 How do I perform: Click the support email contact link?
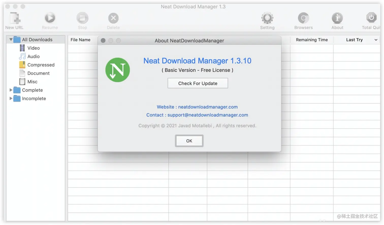tap(207, 115)
